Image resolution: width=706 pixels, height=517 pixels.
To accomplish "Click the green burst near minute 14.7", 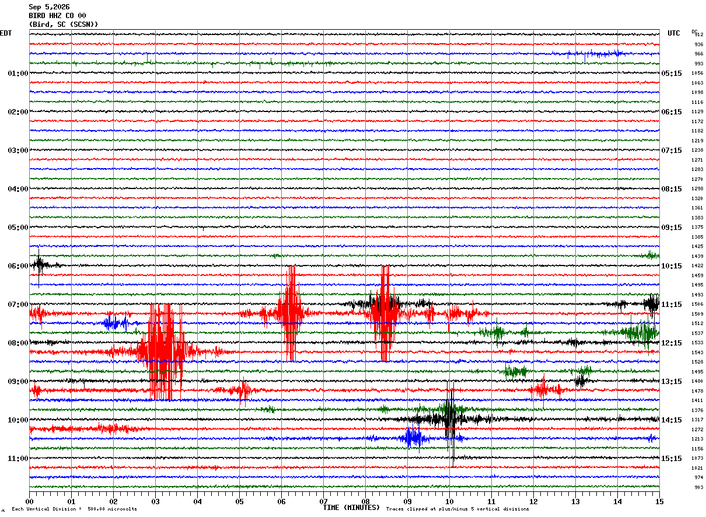I will coord(641,333).
